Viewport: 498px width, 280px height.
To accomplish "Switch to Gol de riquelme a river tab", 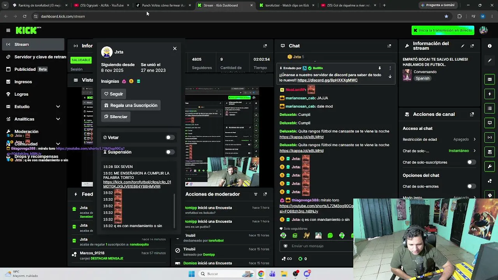I will click(348, 5).
